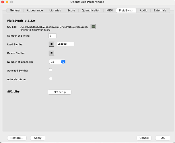Go to the Score tab
The width and height of the screenshot is (175, 143).
click(71, 11)
